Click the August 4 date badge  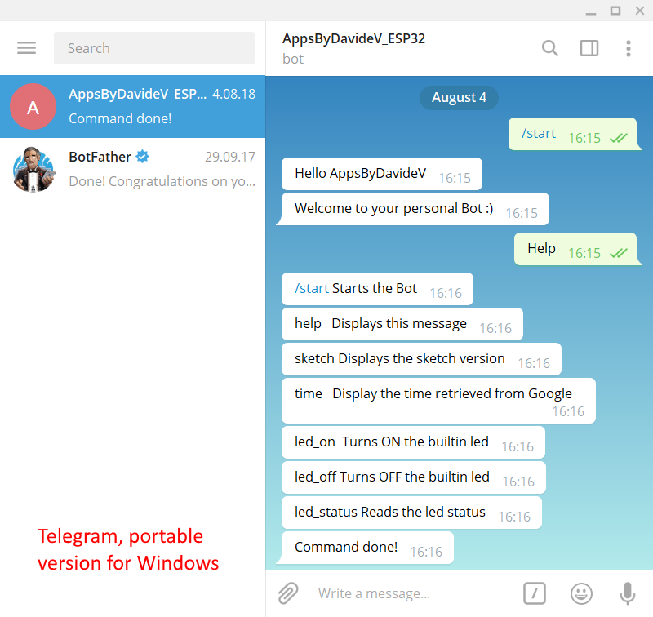[x=459, y=97]
